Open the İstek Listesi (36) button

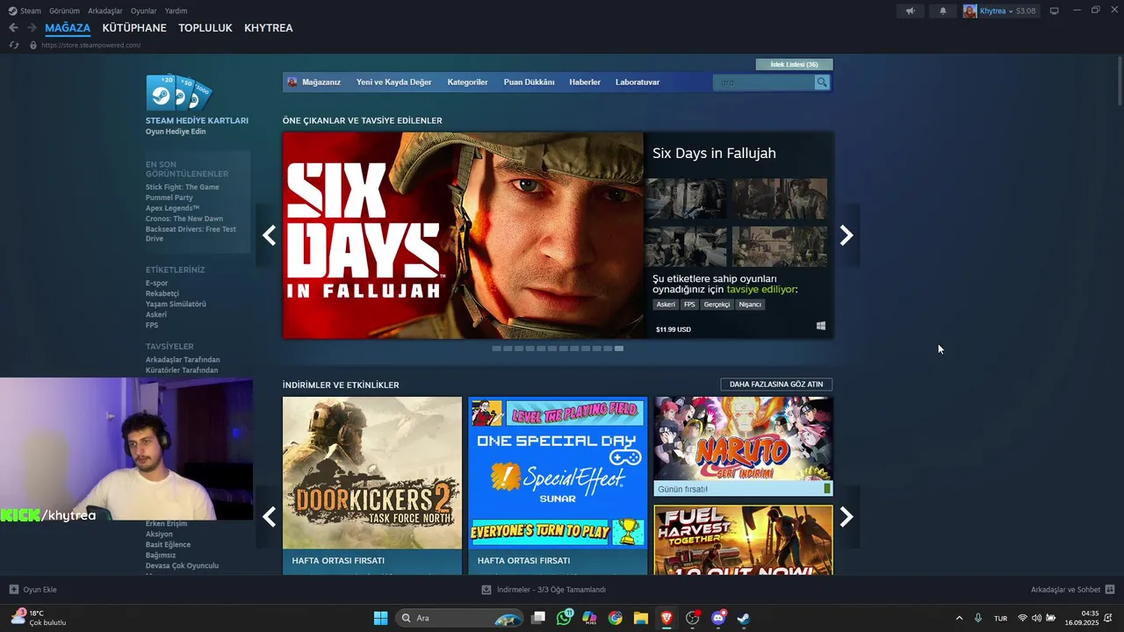click(x=794, y=64)
